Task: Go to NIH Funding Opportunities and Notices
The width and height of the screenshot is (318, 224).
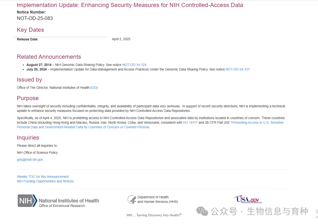Action: point(45,181)
